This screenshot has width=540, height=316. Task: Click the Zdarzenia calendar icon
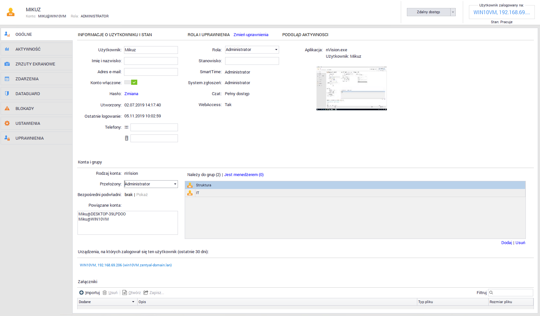(7, 79)
